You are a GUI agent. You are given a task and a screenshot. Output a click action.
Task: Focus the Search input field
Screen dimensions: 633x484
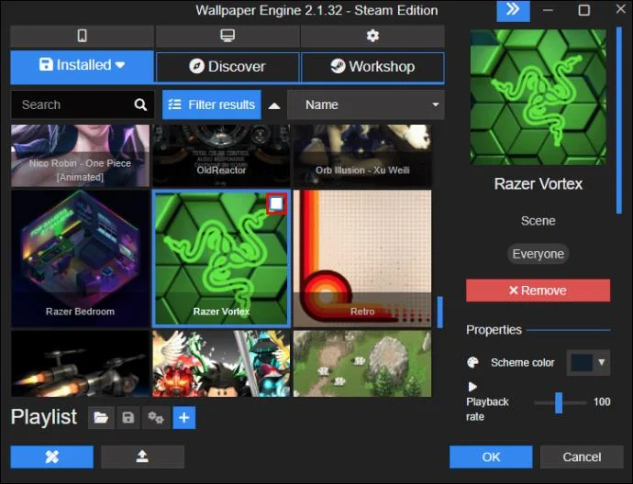pyautogui.click(x=83, y=104)
